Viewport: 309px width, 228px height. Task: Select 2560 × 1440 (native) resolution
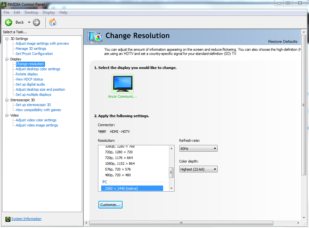click(132, 188)
